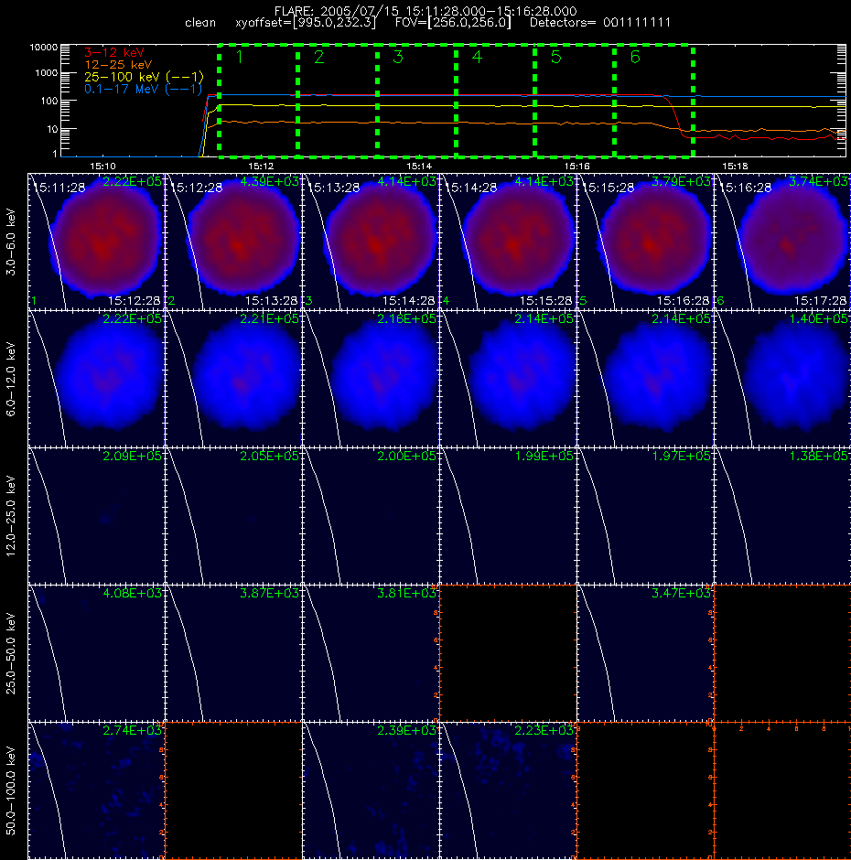Open the 6.0-12.0 keV image labeled 1.40E+05

782,379
